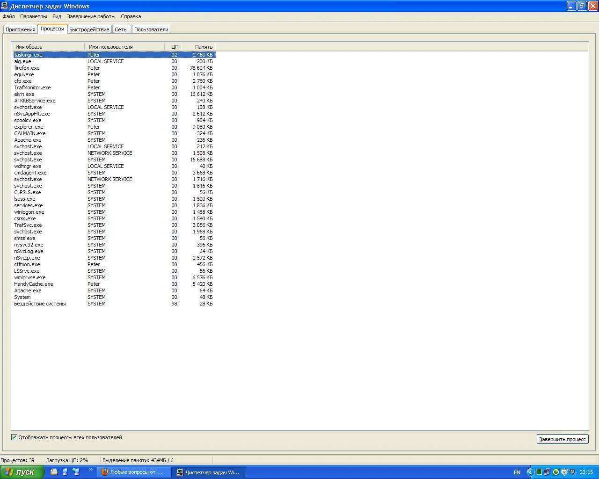Viewport: 599px width, 479px height.
Task: Click the EN language indicator
Action: (517, 472)
